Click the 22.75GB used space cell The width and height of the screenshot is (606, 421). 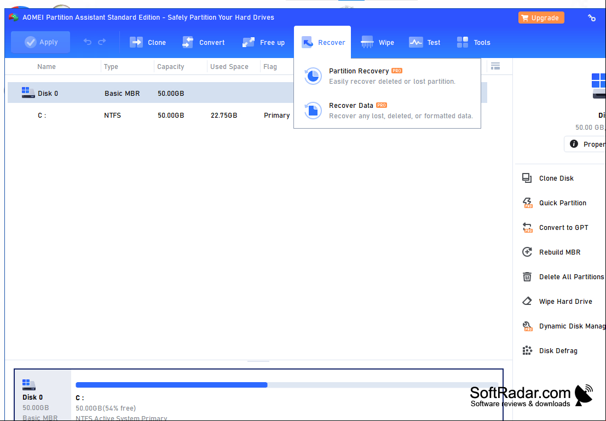tap(224, 115)
